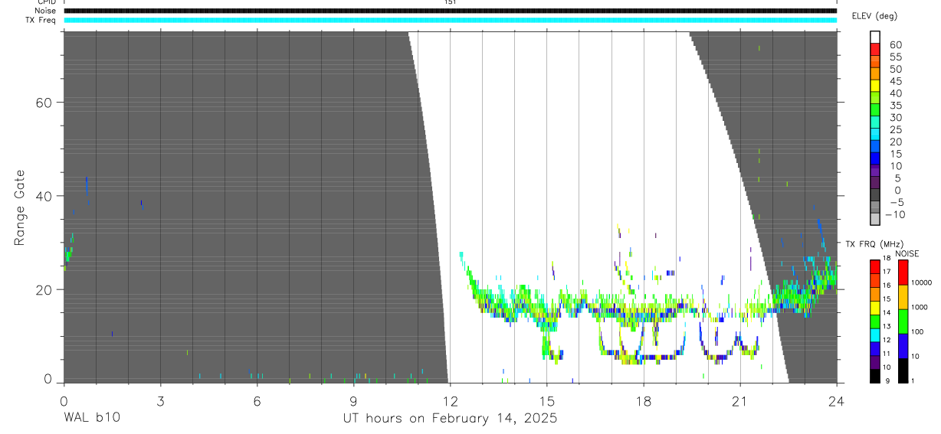Click the '60' tick on Range Gate axis
The height and width of the screenshot is (434, 941).
tap(45, 103)
